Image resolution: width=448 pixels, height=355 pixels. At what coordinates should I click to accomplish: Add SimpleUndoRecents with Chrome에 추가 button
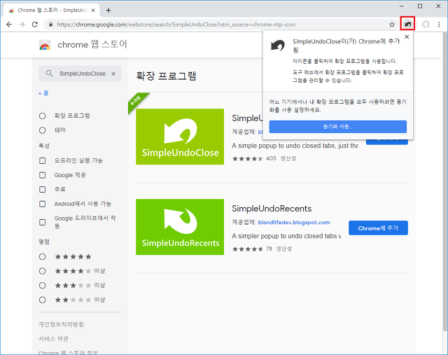pyautogui.click(x=378, y=228)
